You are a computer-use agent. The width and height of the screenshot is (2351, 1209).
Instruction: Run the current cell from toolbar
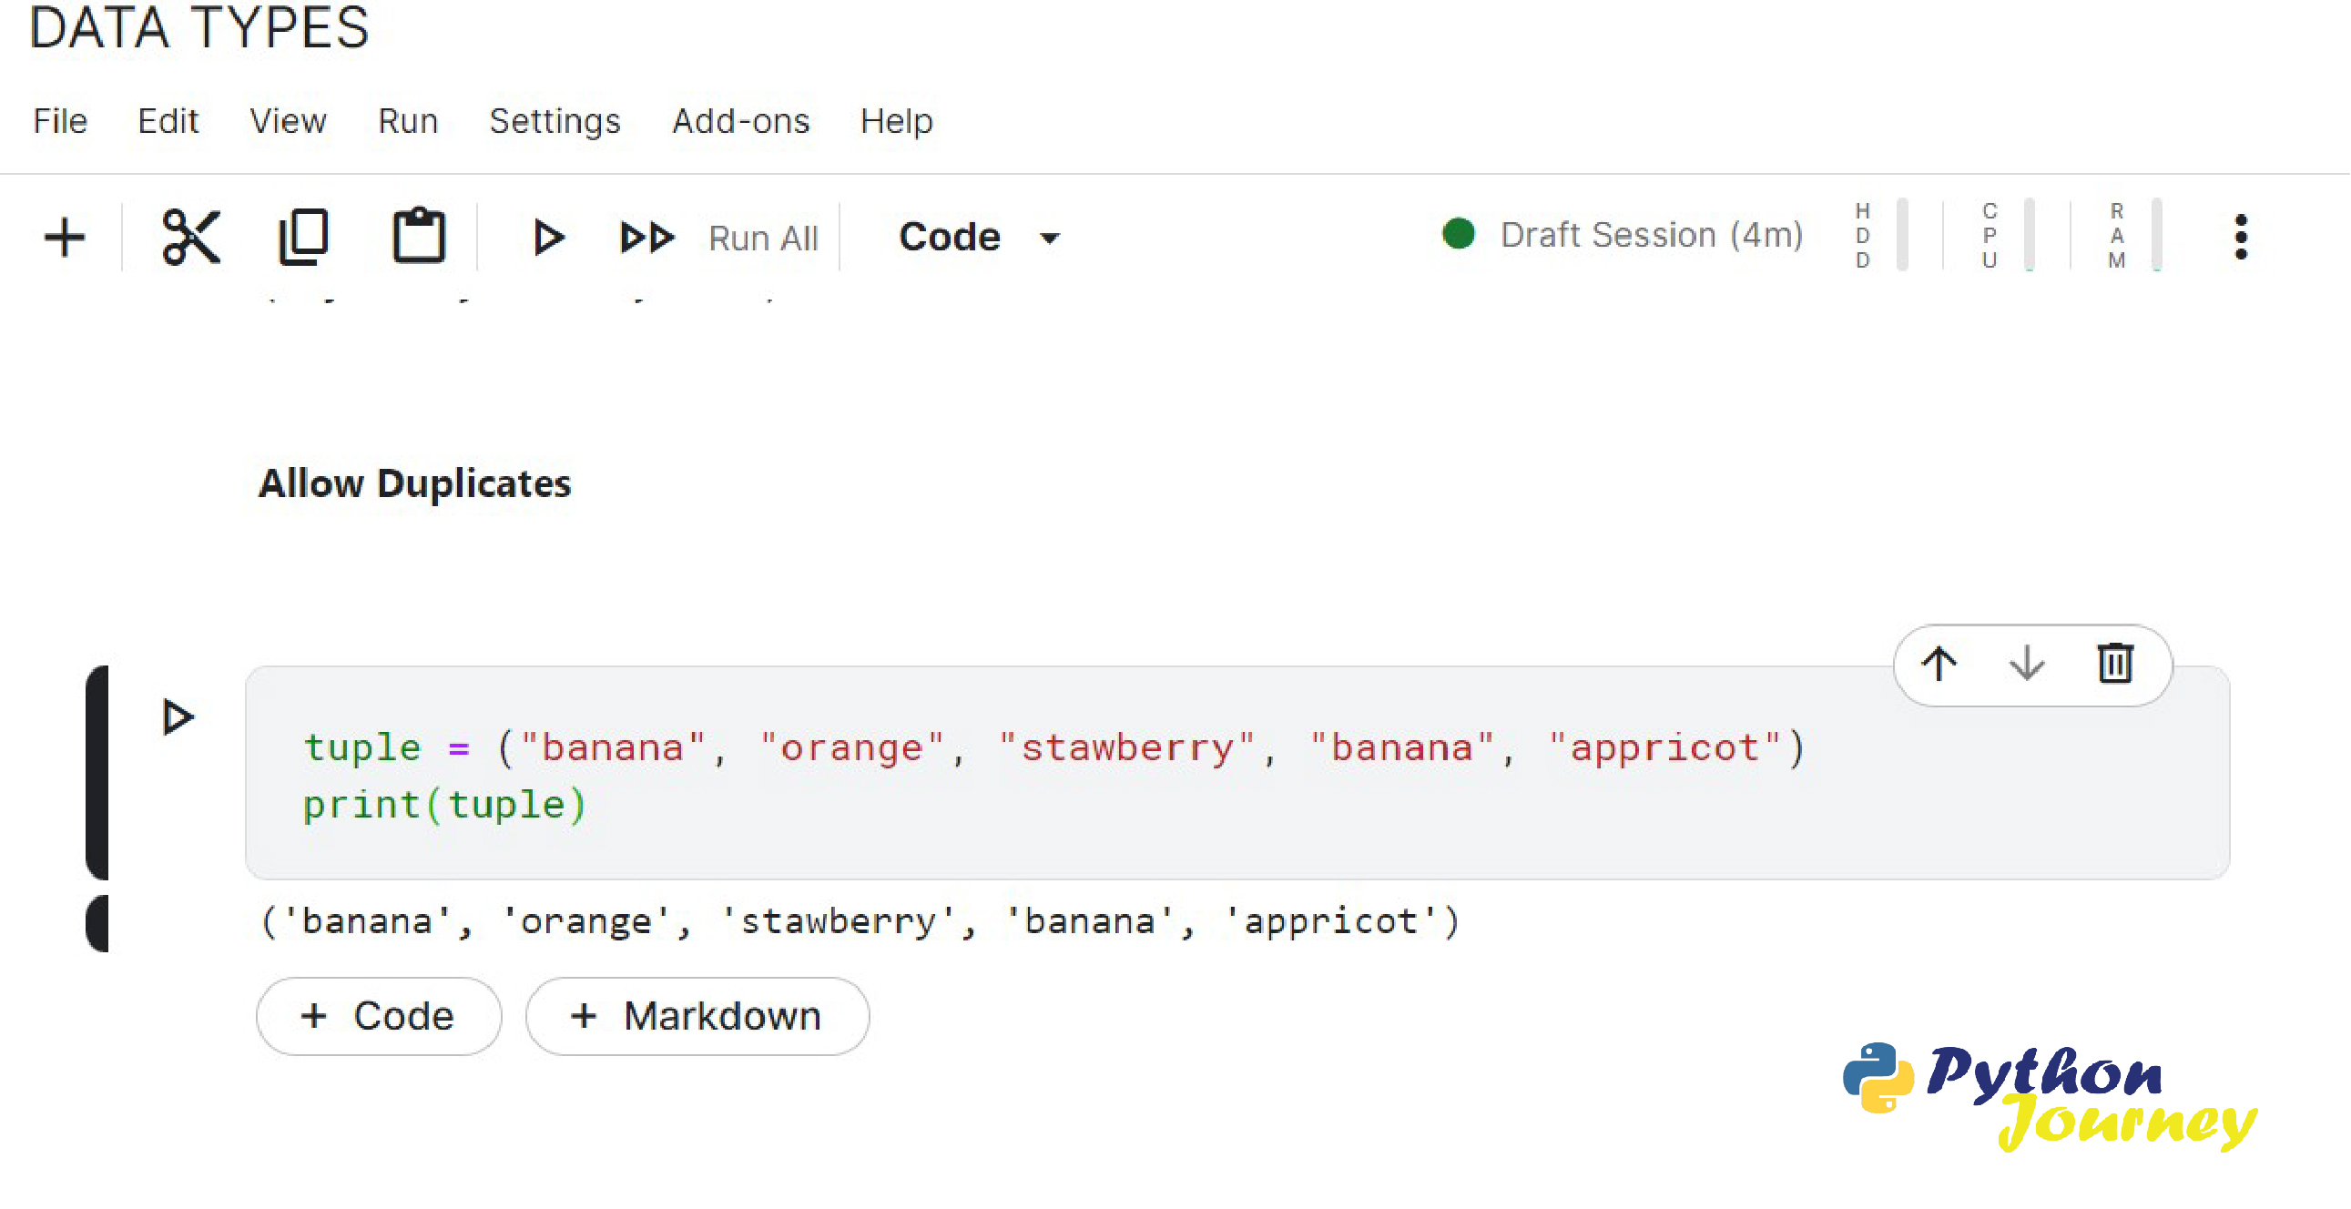click(548, 238)
